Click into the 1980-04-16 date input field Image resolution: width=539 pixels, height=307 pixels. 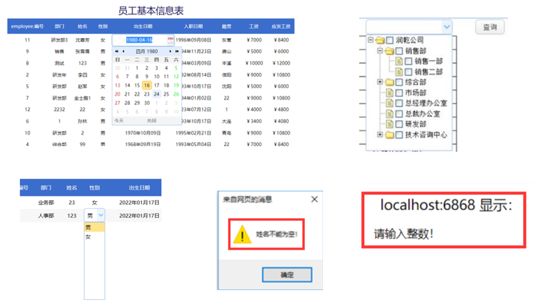pos(140,40)
